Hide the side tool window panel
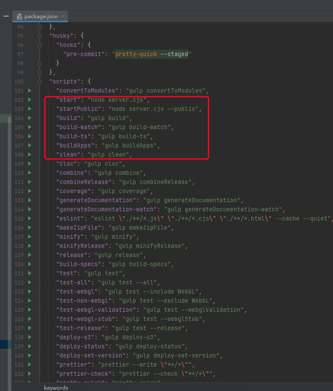 pos(6,16)
